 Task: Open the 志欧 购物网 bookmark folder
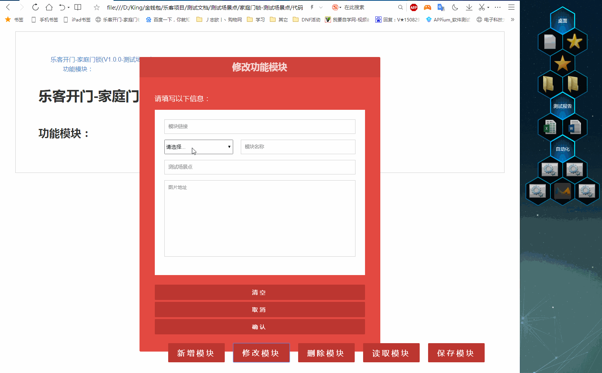click(x=219, y=20)
